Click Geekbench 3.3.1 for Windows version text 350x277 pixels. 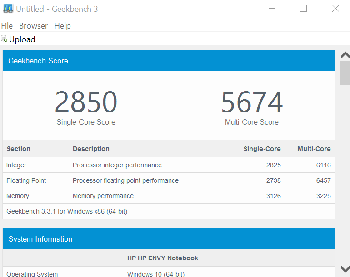click(x=67, y=211)
